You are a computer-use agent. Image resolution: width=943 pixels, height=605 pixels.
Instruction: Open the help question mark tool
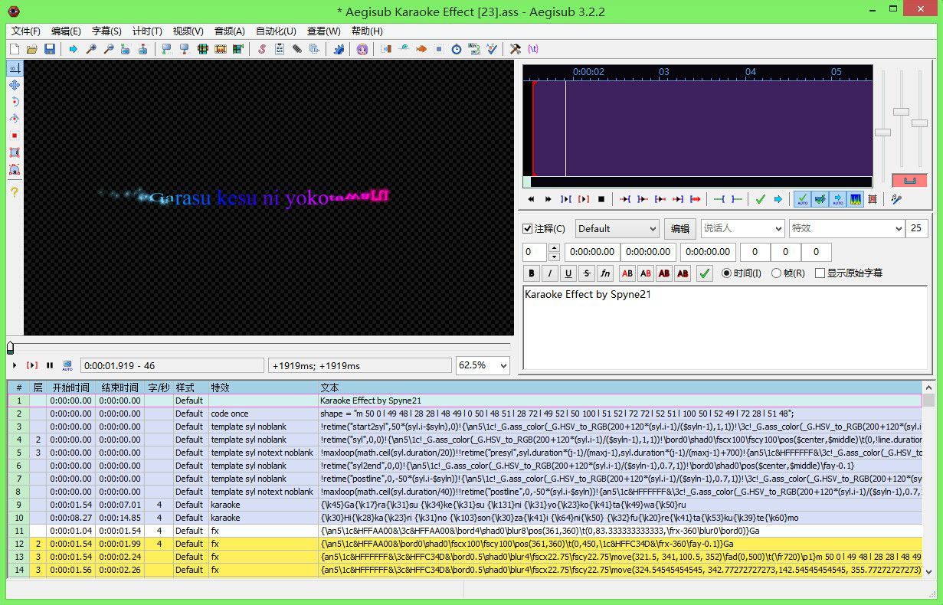(14, 192)
